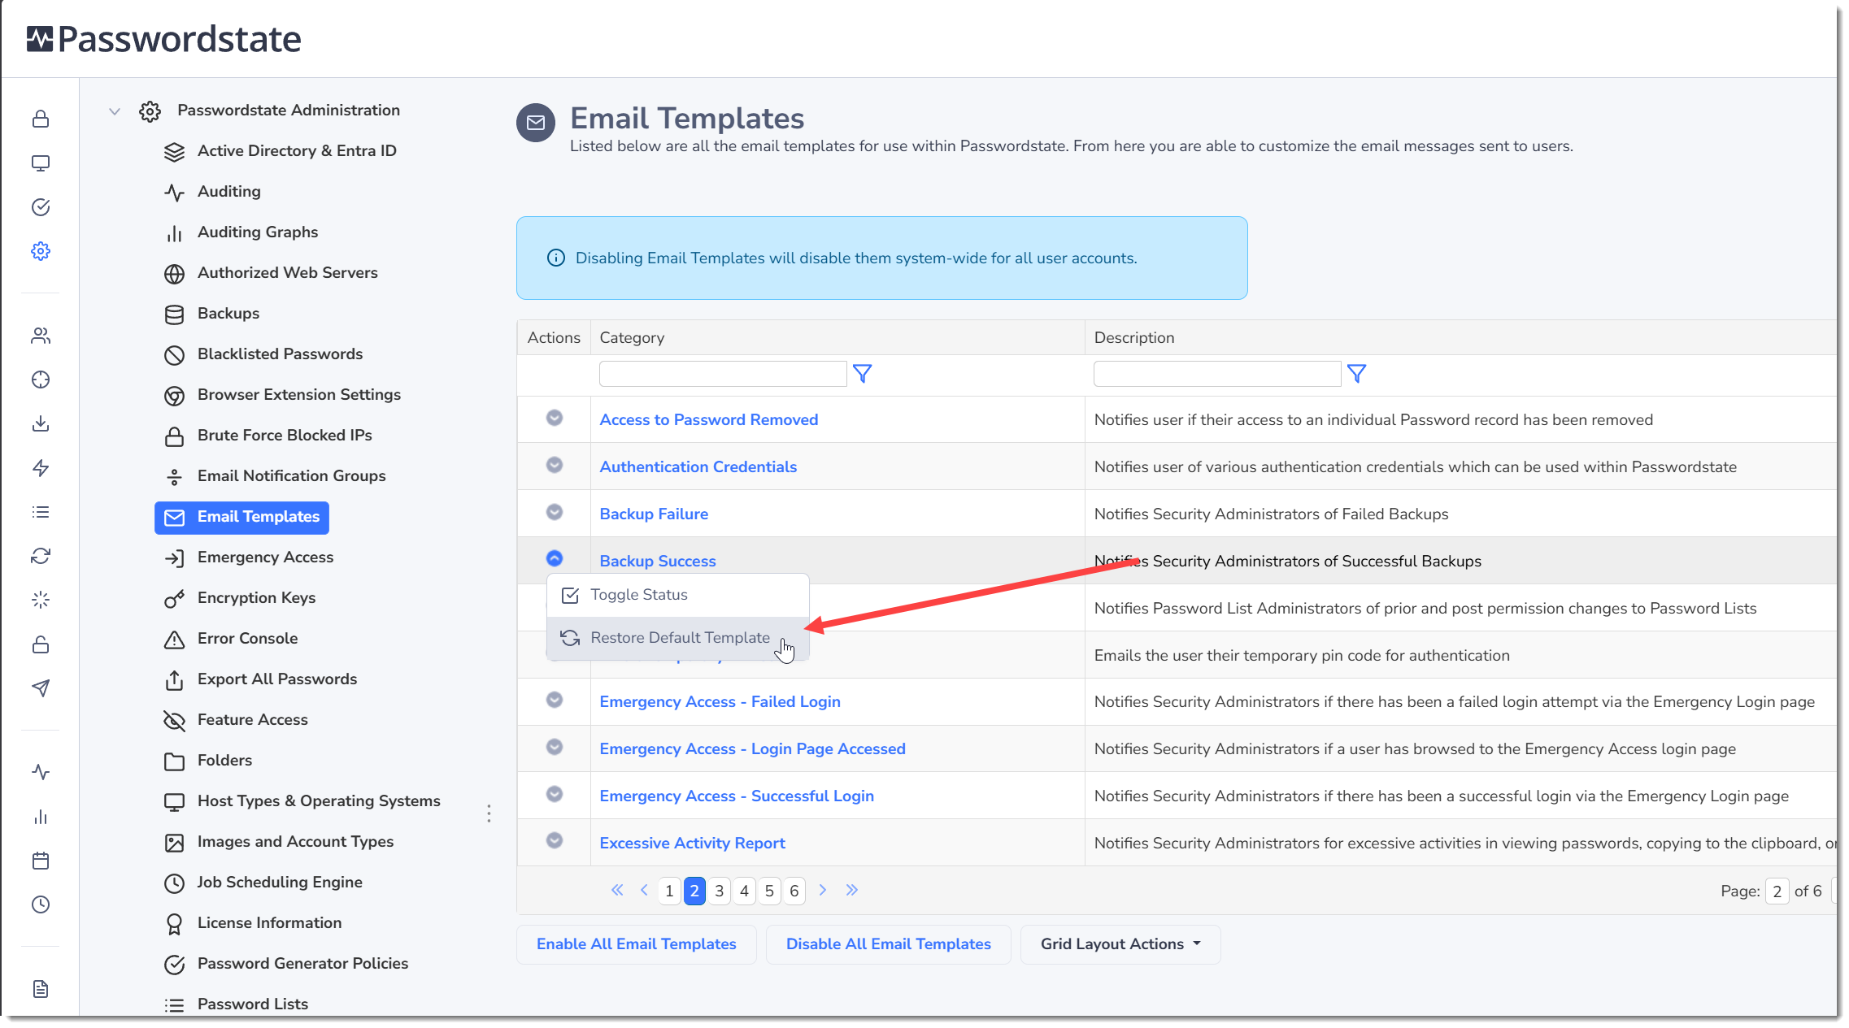Go to grid page 6
This screenshot has width=1849, height=1028.
coord(794,891)
